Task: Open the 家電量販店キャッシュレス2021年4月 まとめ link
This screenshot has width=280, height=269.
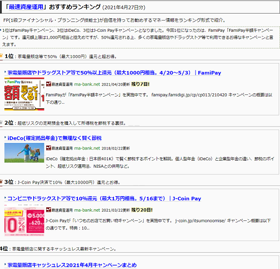Action: point(72,265)
